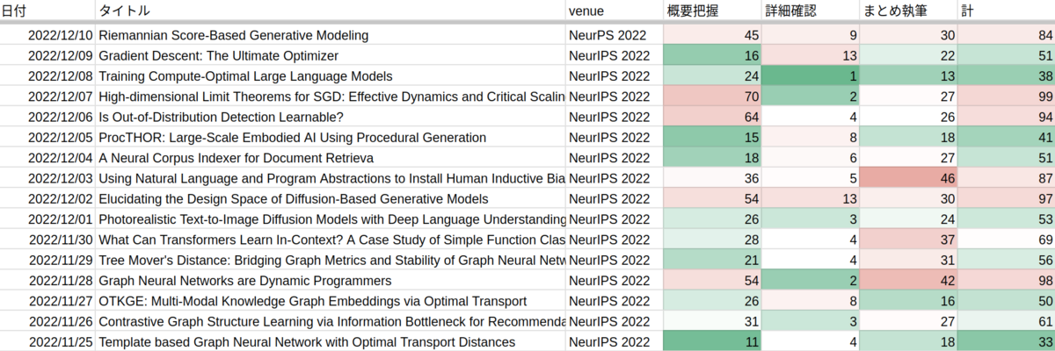Click date cell 2022/12/08
The width and height of the screenshot is (1055, 351).
pyautogui.click(x=47, y=76)
